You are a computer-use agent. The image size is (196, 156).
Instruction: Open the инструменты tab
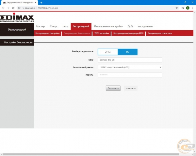pos(145,26)
